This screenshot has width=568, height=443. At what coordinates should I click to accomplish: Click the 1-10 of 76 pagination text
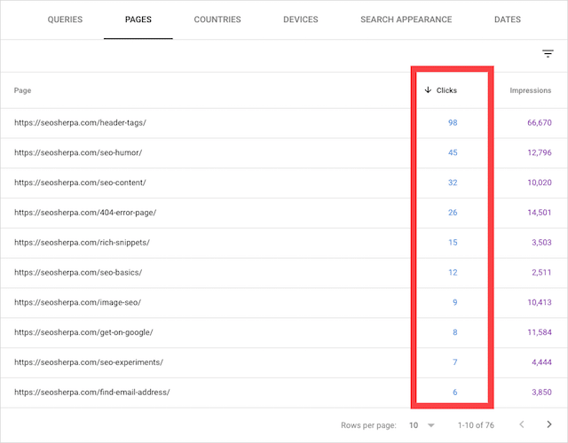pos(476,425)
